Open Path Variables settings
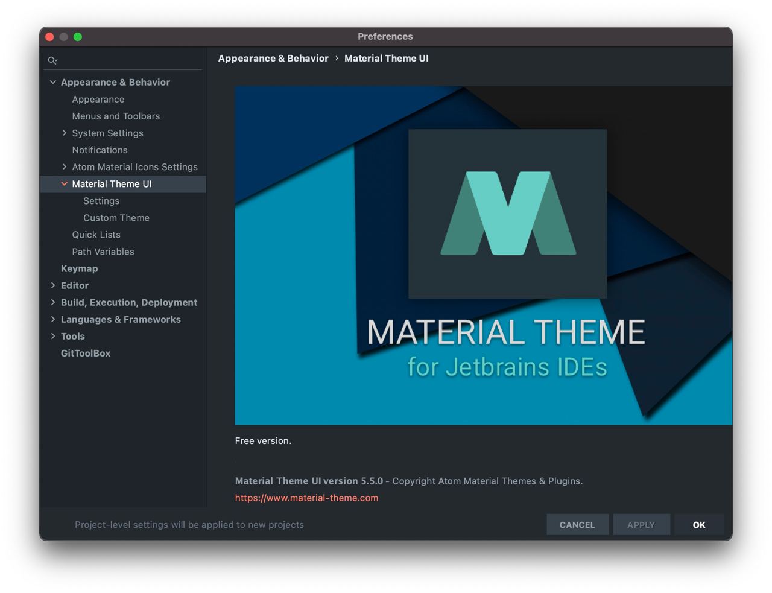 pyautogui.click(x=103, y=251)
